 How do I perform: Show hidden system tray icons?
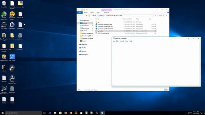[186, 113]
